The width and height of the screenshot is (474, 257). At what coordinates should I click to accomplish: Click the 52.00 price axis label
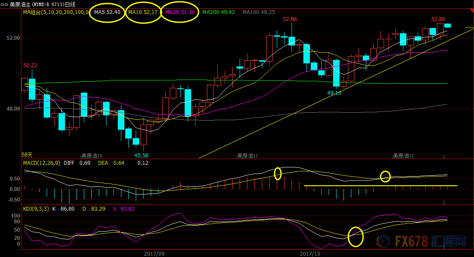(x=13, y=38)
